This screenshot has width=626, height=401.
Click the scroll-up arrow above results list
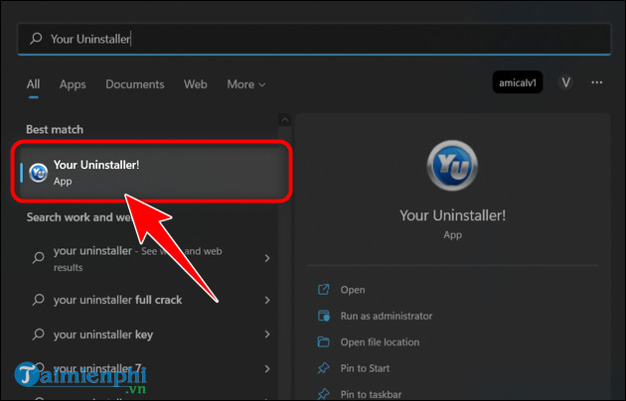[x=284, y=119]
